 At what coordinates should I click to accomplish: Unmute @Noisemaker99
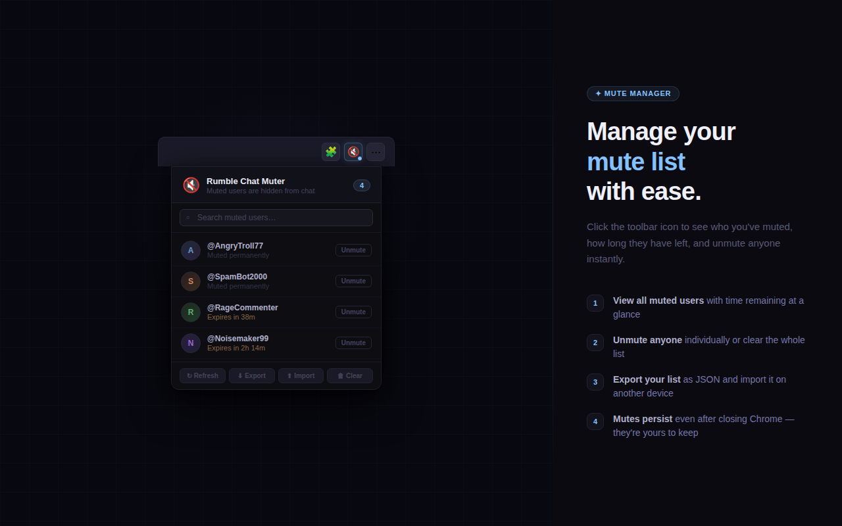353,343
